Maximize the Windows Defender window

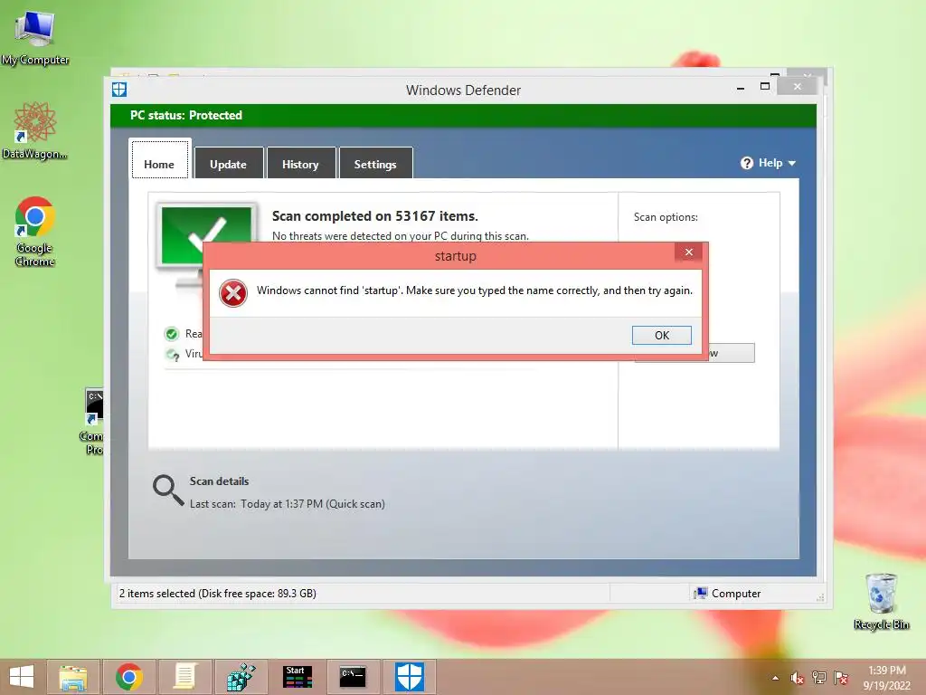[765, 87]
